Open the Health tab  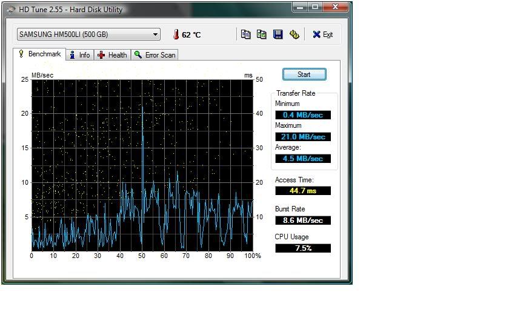112,55
